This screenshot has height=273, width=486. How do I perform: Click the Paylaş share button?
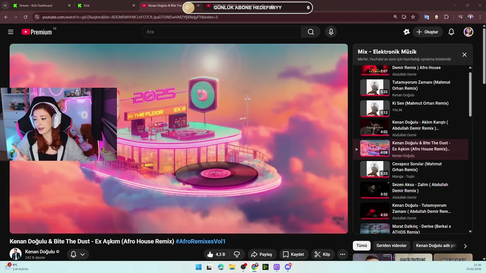(x=262, y=254)
